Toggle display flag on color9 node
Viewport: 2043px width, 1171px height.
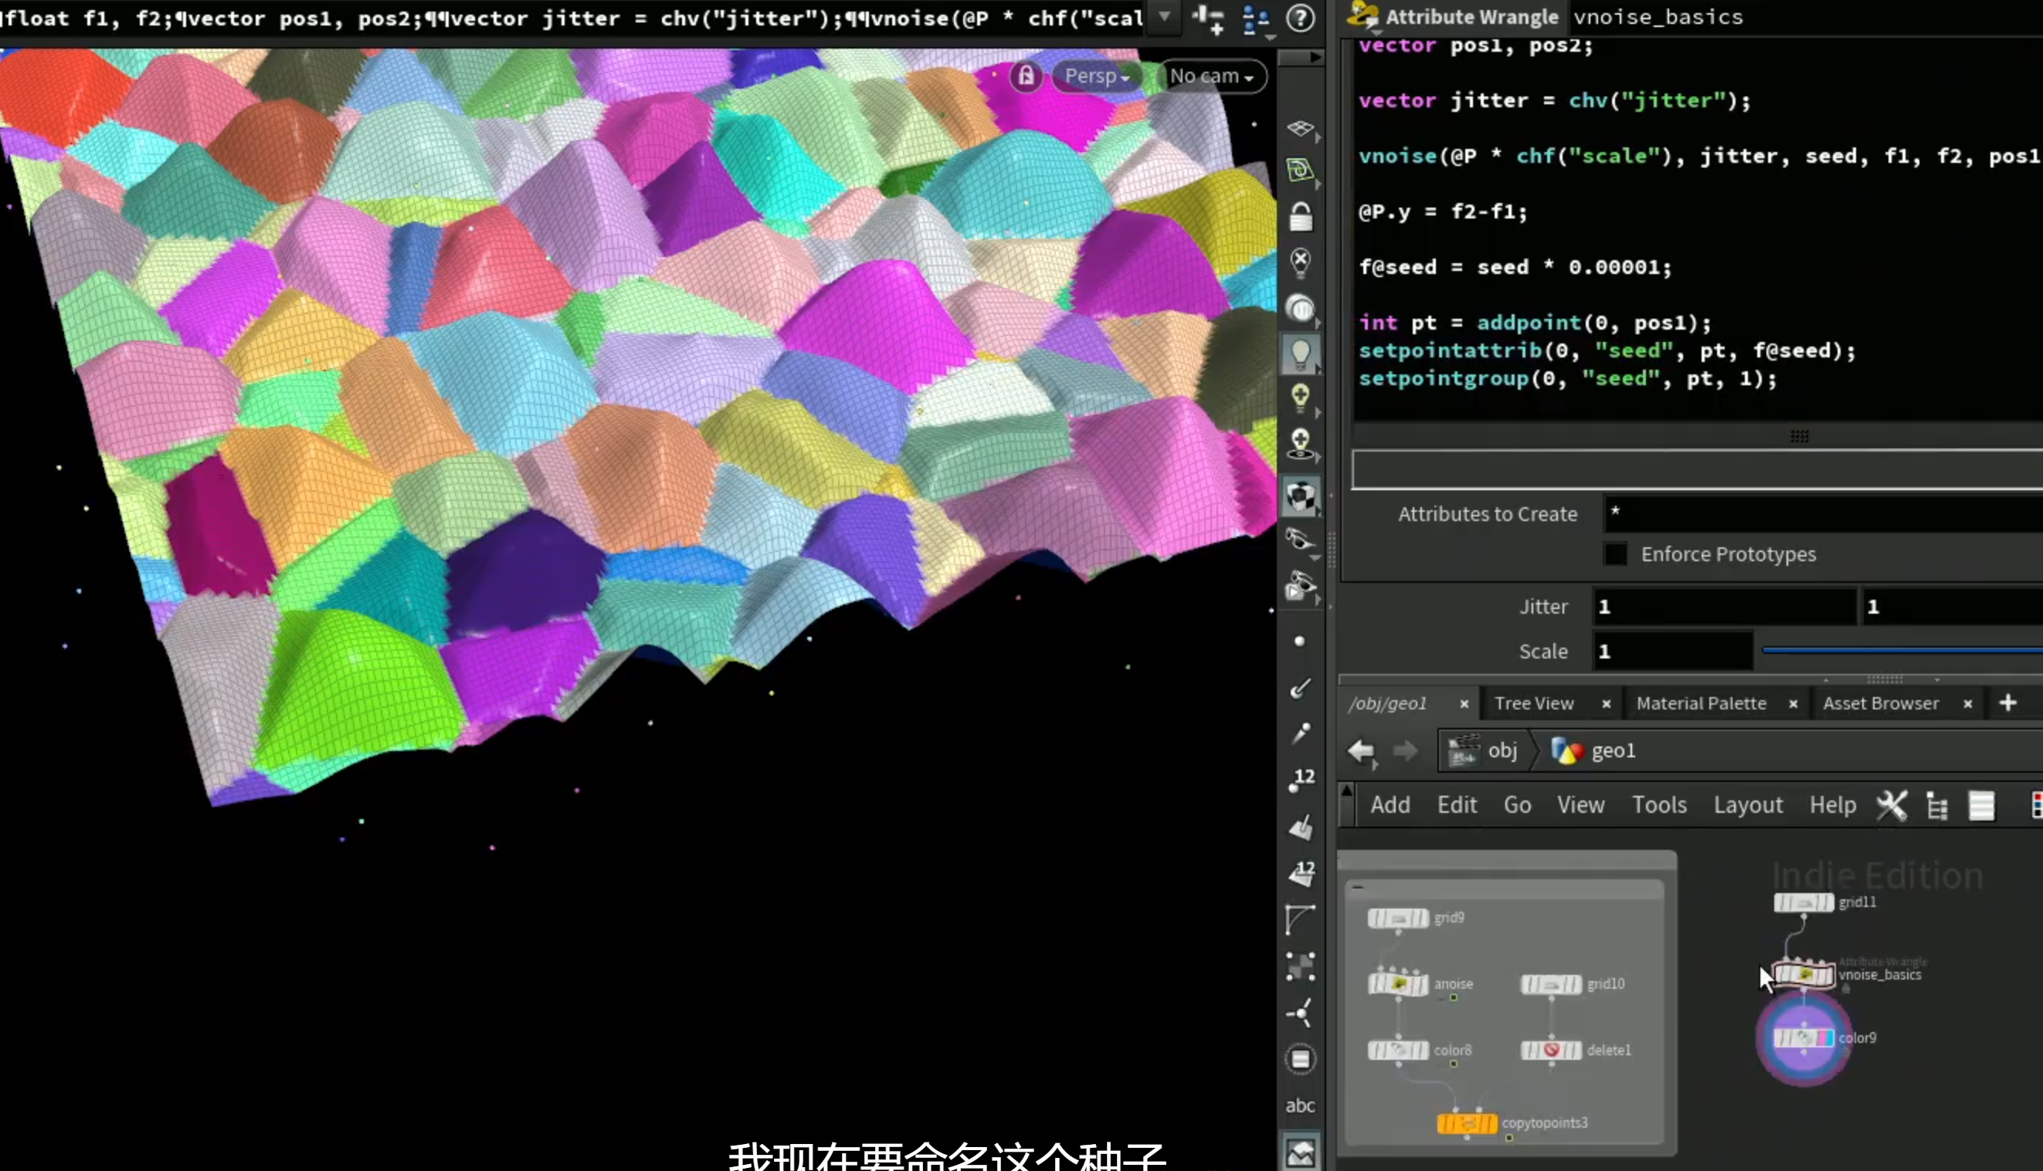coord(1826,1038)
